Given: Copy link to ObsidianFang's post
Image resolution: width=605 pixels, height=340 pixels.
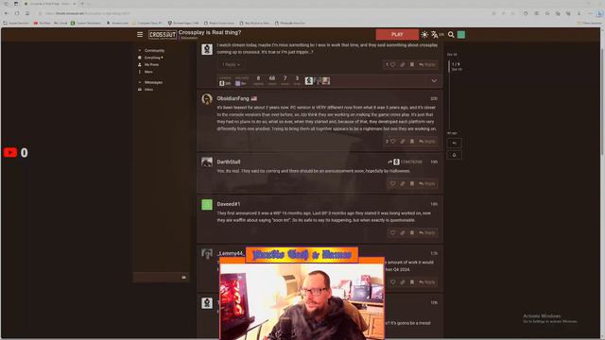Looking at the screenshot, I should pos(403,142).
